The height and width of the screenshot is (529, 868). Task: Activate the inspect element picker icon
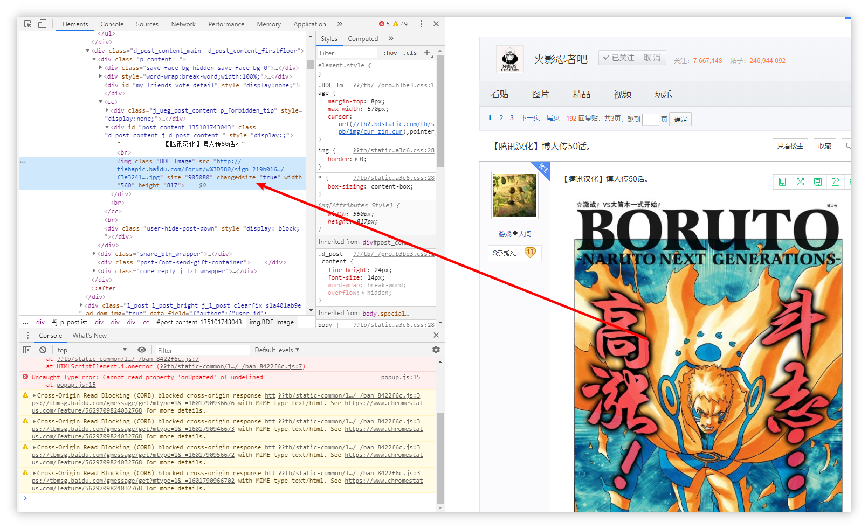[28, 24]
